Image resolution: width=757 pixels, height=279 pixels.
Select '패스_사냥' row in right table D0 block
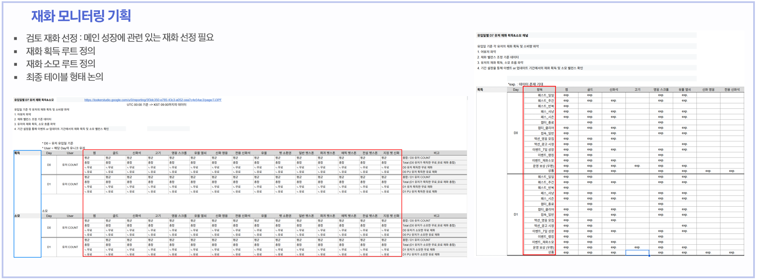(539, 111)
